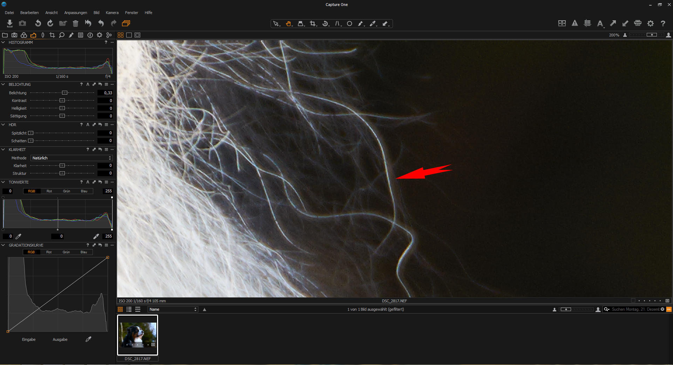Switch viewer to multi-view grid mode
This screenshot has height=365, width=673.
click(121, 35)
